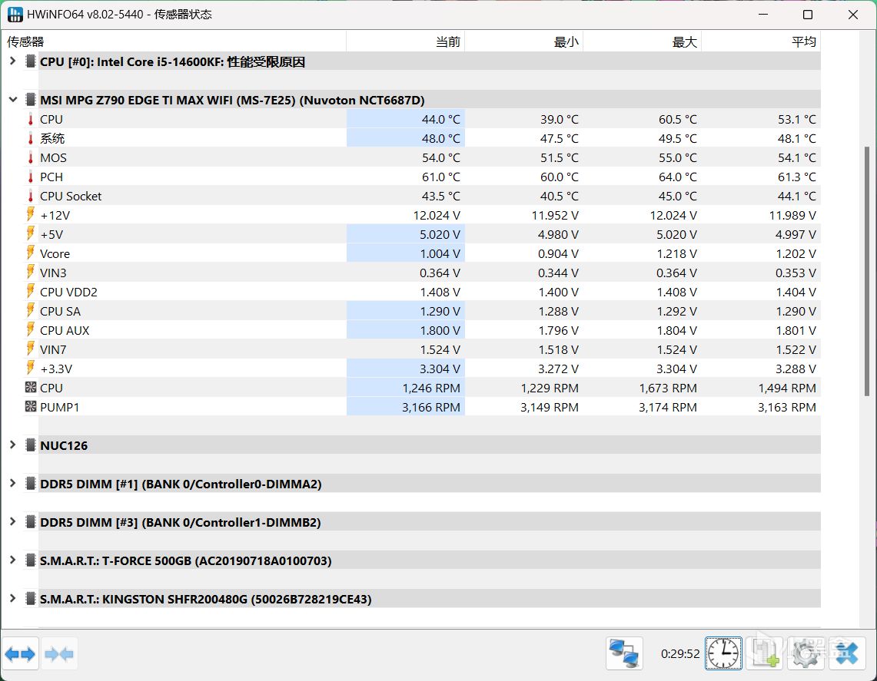
Task: Click the HWiNFO64 title bar app icon
Action: 15,15
